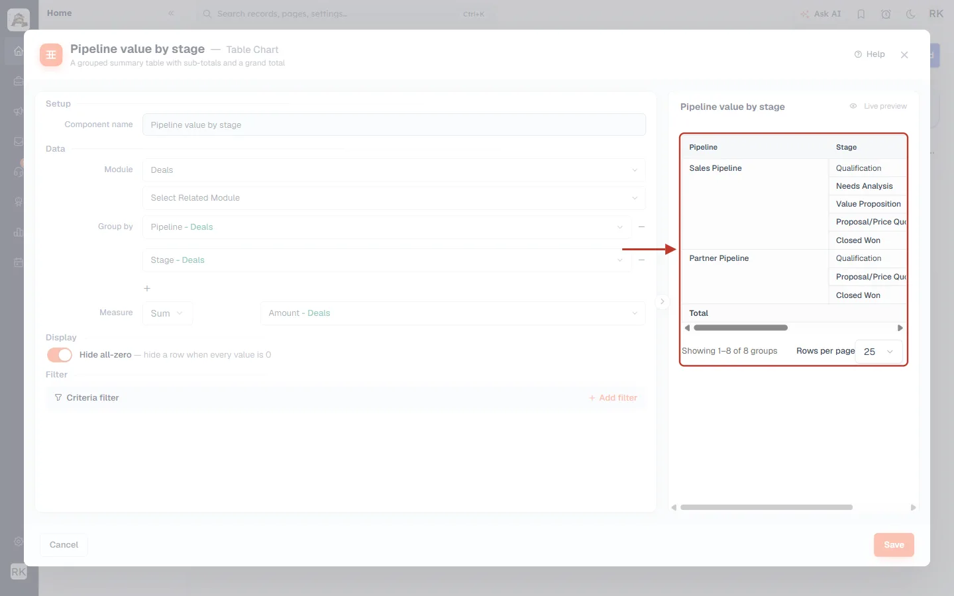Viewport: 954px width, 596px height.
Task: Click the preview table horizontal scrollbar thumb
Action: click(x=741, y=328)
